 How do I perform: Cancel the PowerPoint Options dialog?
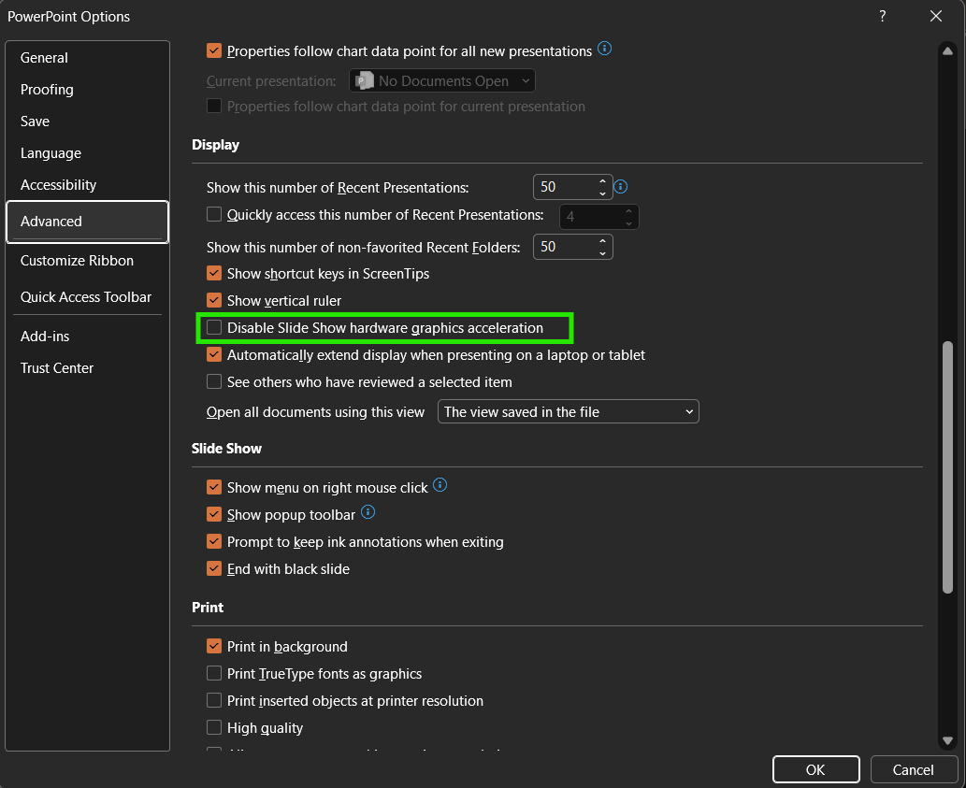point(913,769)
